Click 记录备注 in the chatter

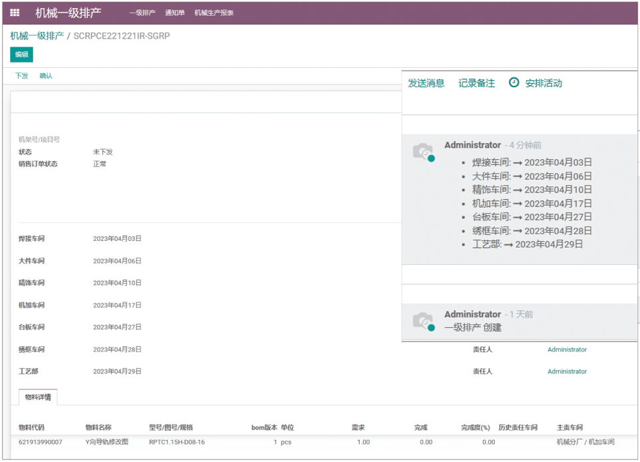(x=476, y=83)
